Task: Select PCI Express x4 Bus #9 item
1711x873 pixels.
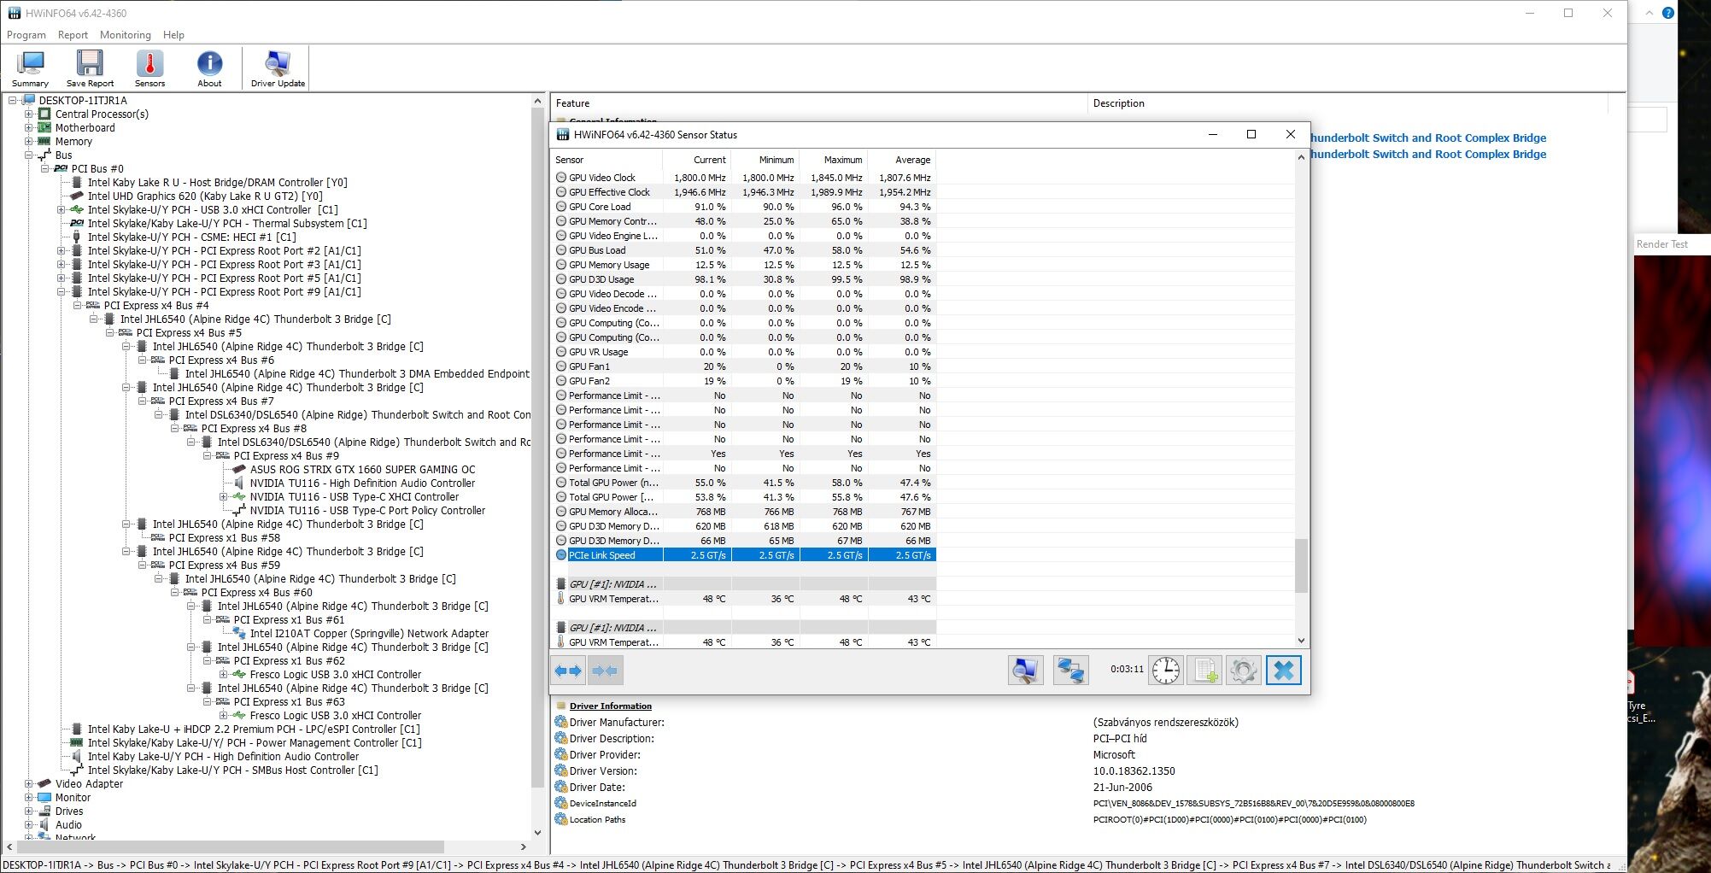Action: pos(286,455)
